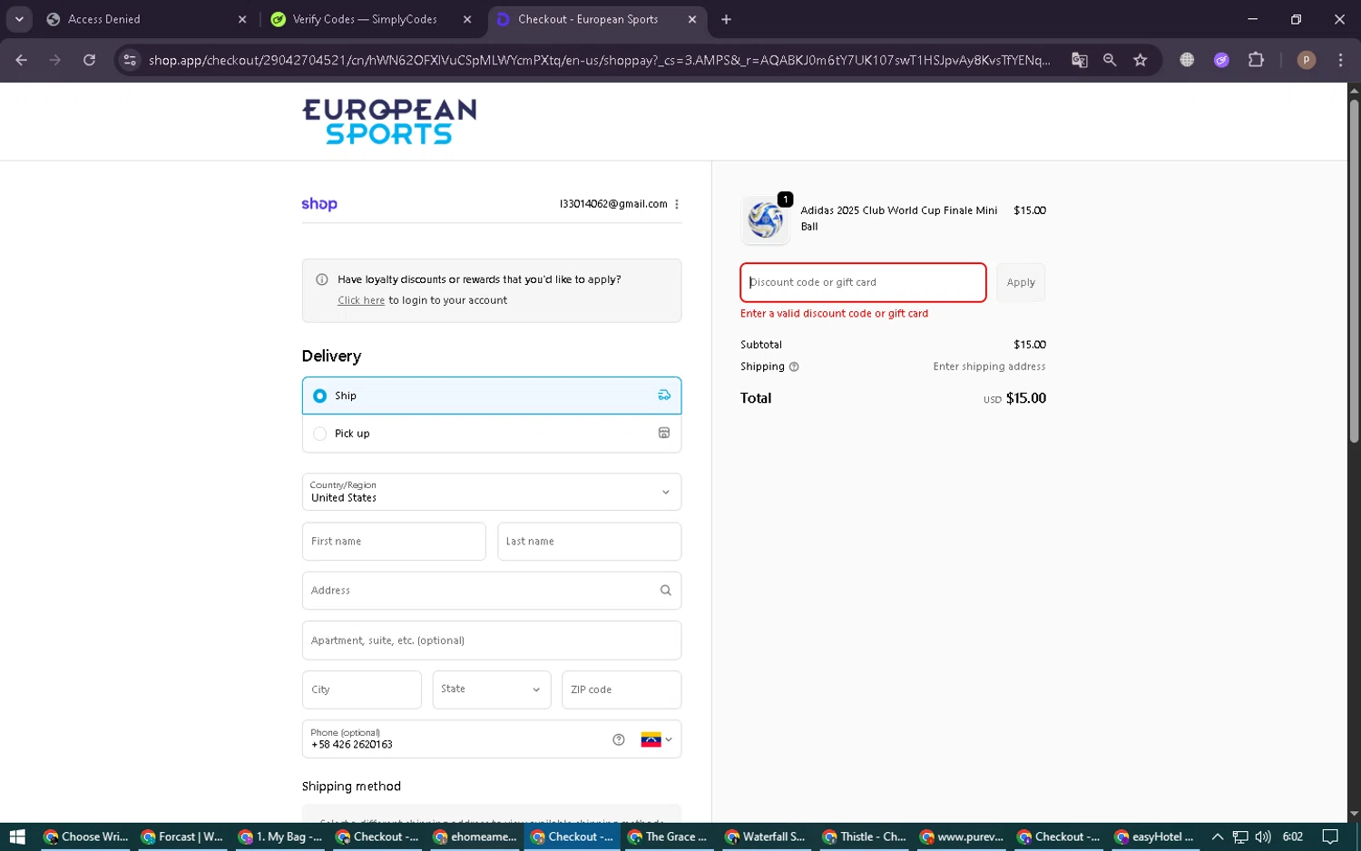Image resolution: width=1361 pixels, height=851 pixels.
Task: Open the State dropdown
Action: pos(492,690)
